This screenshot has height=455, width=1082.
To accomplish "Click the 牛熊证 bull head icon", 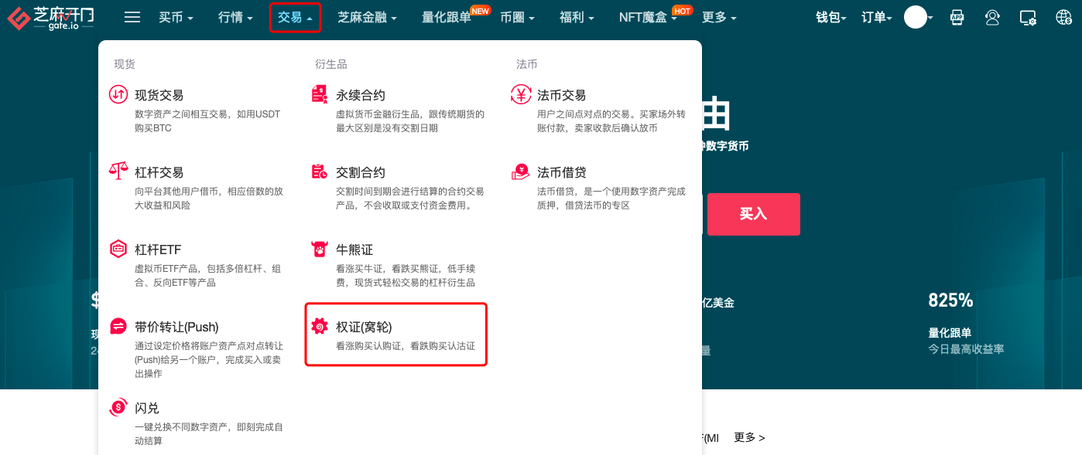I will [320, 249].
